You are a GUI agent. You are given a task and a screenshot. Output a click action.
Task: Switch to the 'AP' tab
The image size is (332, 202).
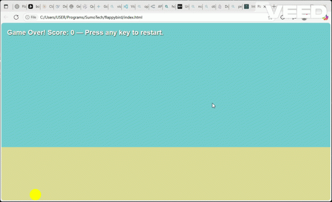click(157, 7)
